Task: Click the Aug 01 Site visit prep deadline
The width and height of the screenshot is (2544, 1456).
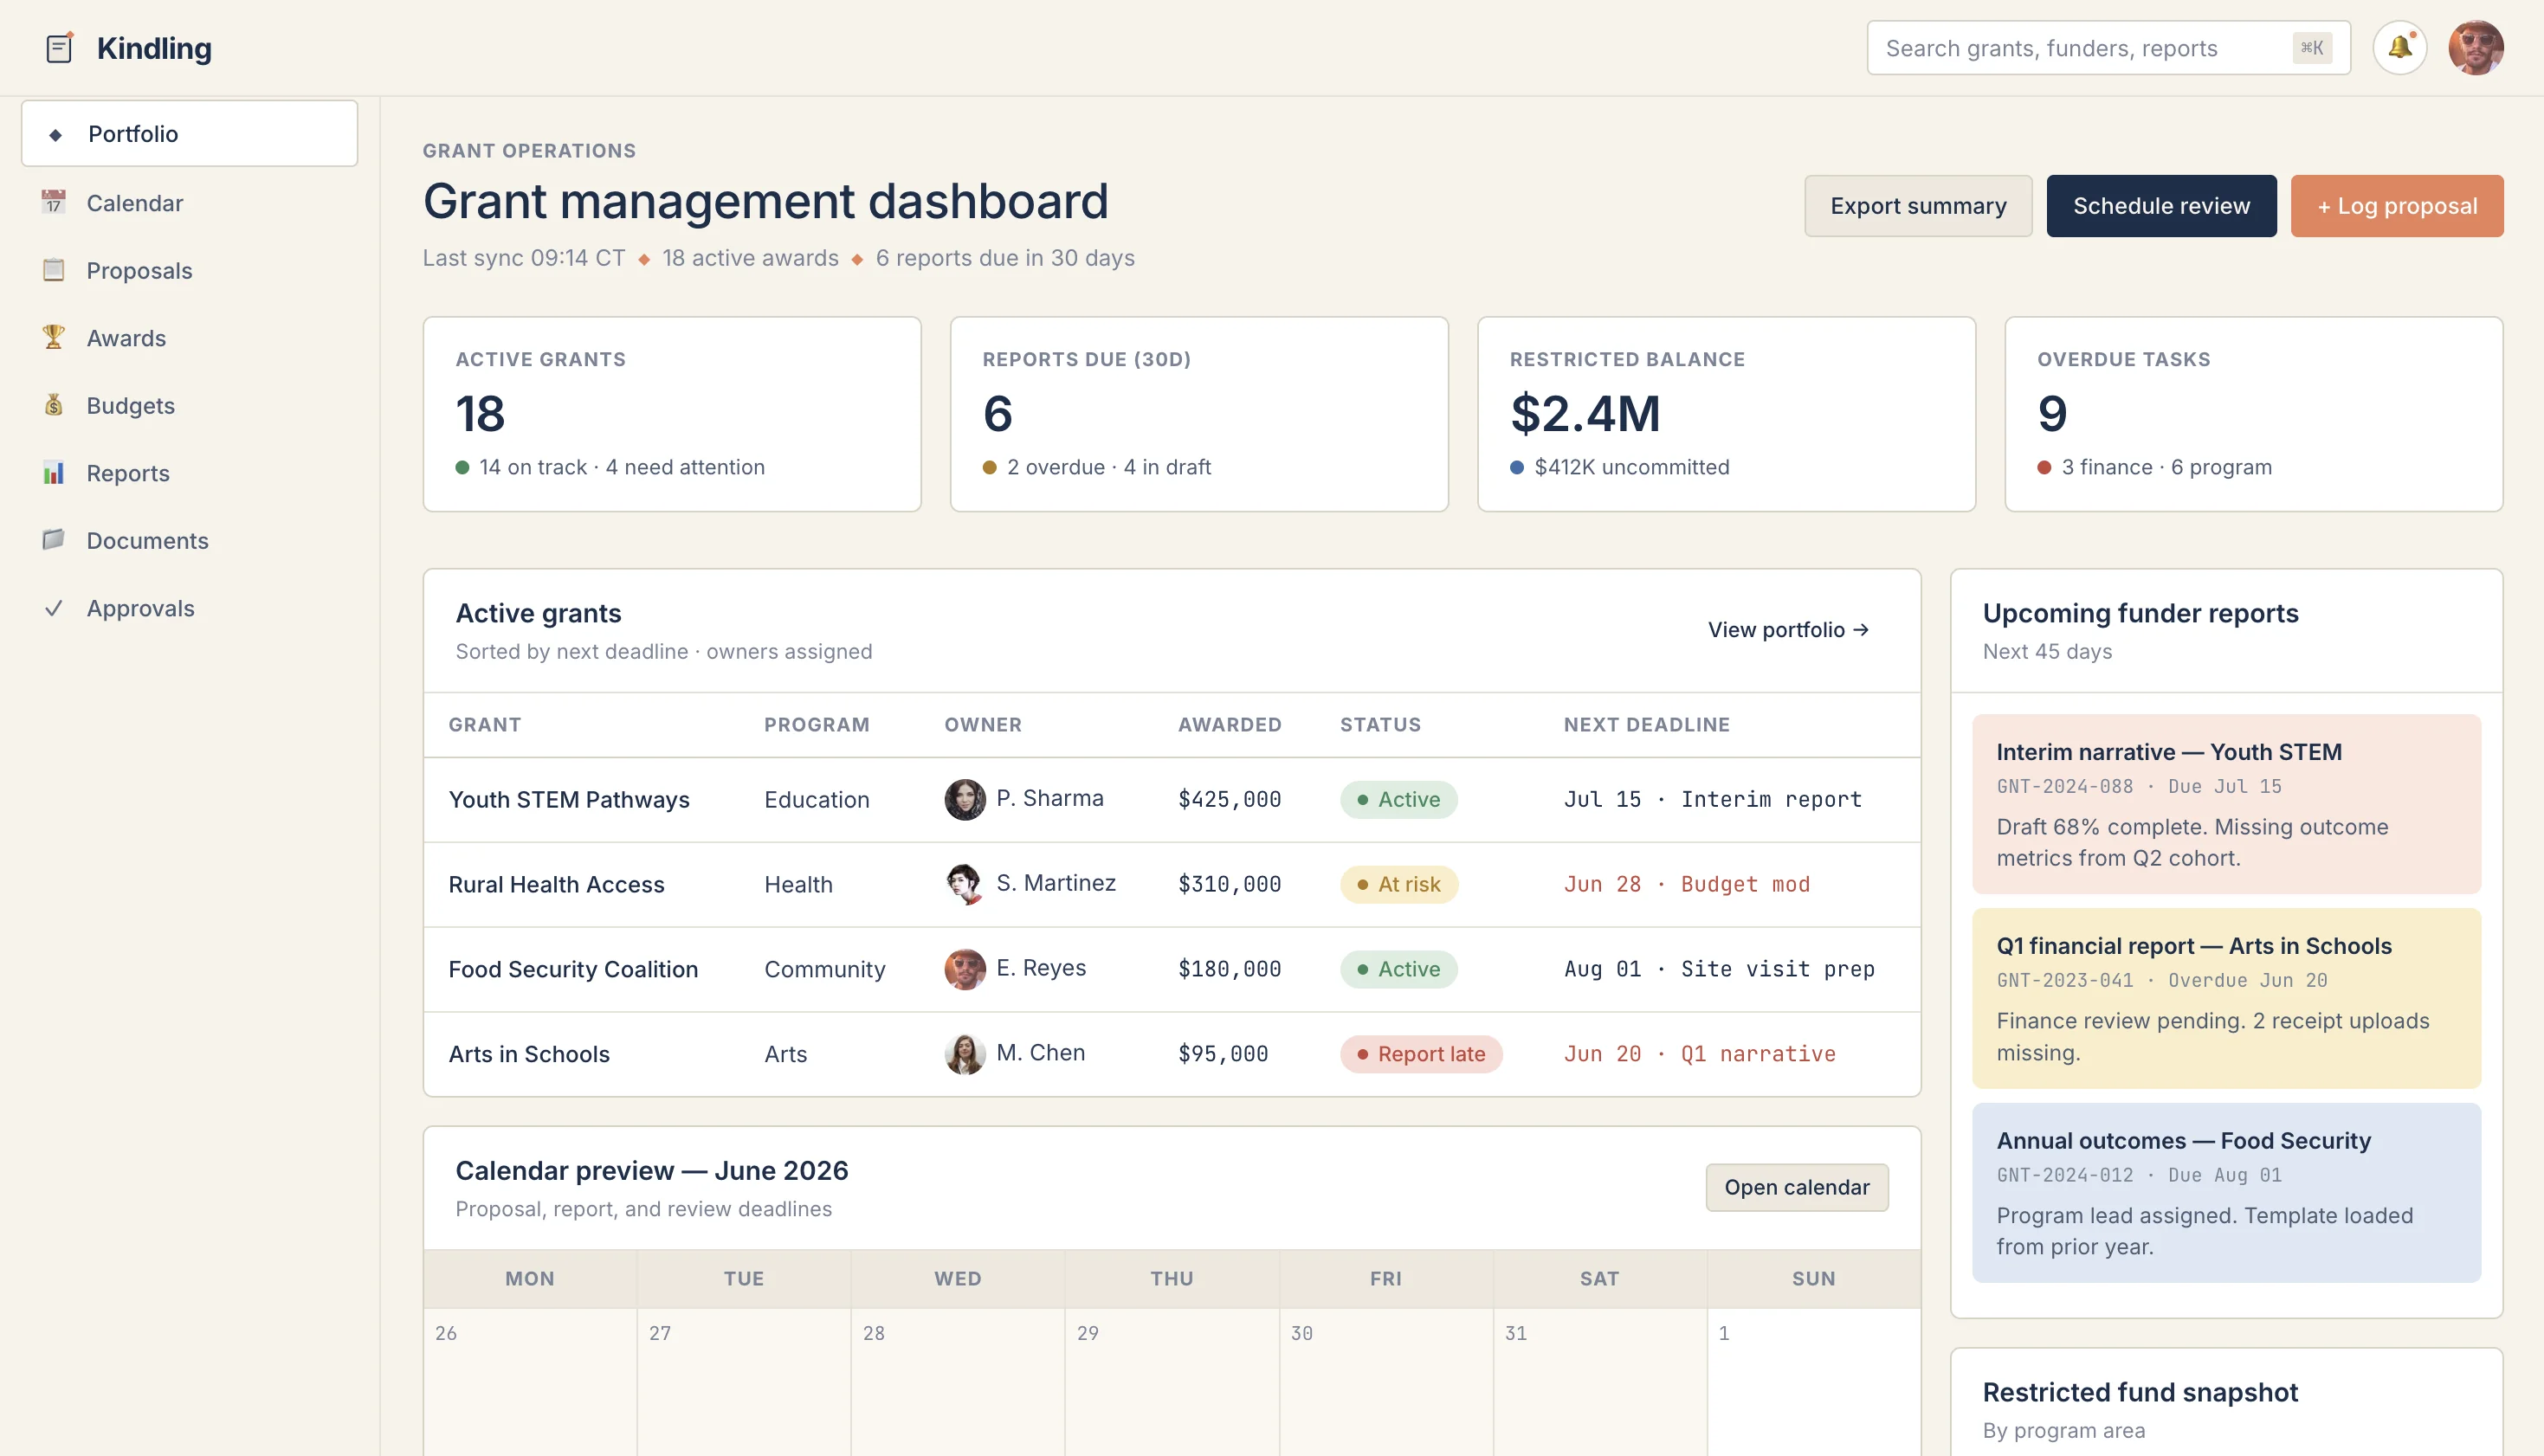Action: tap(1719, 969)
